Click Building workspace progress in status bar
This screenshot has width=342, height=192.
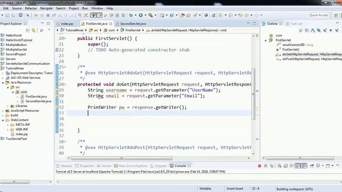coord(294,189)
